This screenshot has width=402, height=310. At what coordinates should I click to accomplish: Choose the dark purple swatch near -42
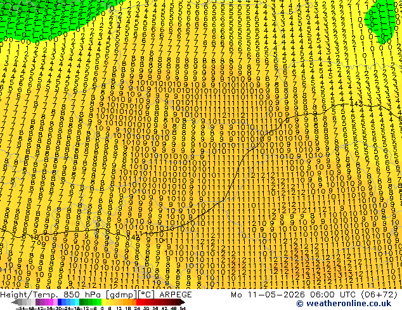click(x=37, y=302)
